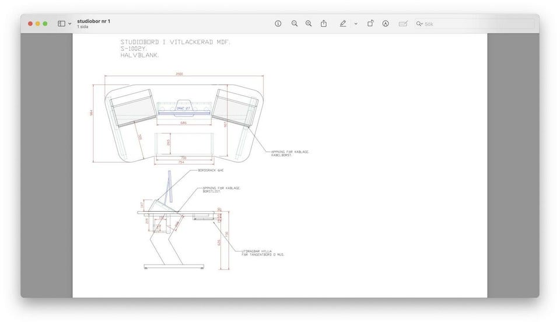Toggle the sidebar view button
This screenshot has height=325, width=560.
point(61,23)
